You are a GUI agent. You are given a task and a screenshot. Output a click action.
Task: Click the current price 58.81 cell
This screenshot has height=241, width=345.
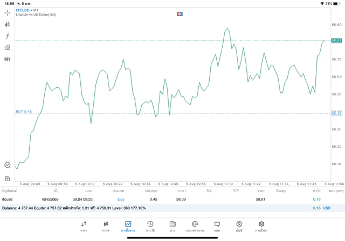point(260,199)
